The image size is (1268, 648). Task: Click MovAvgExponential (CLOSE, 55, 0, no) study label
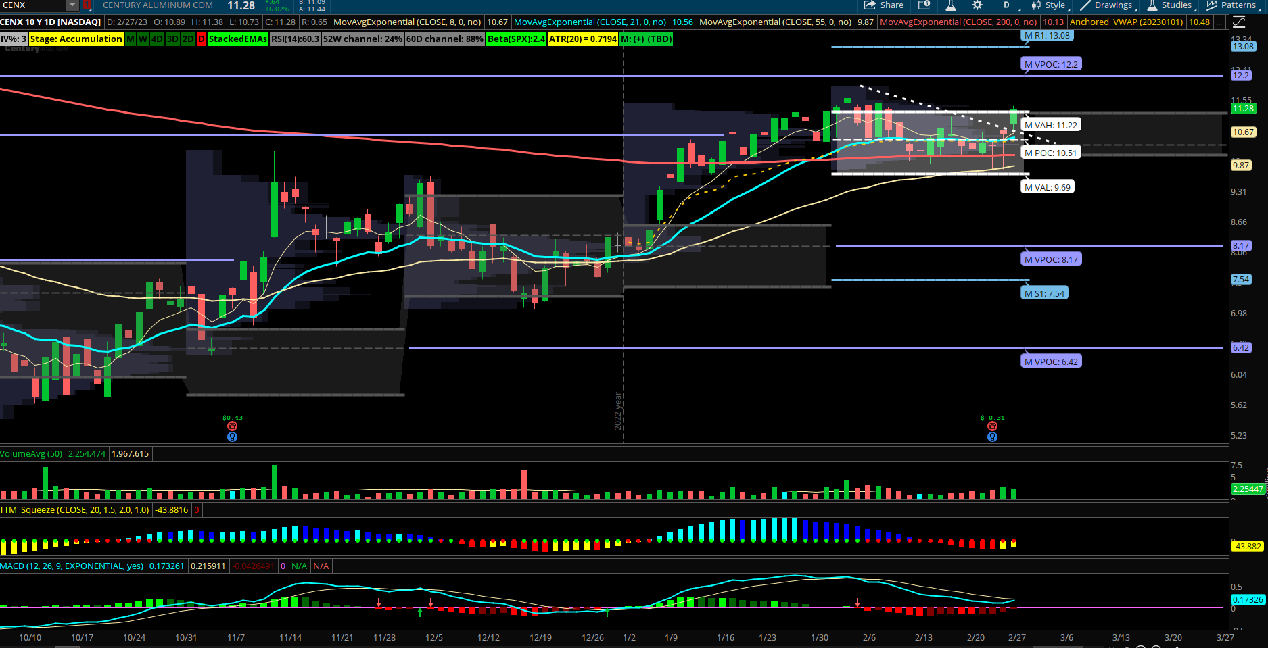tap(775, 22)
